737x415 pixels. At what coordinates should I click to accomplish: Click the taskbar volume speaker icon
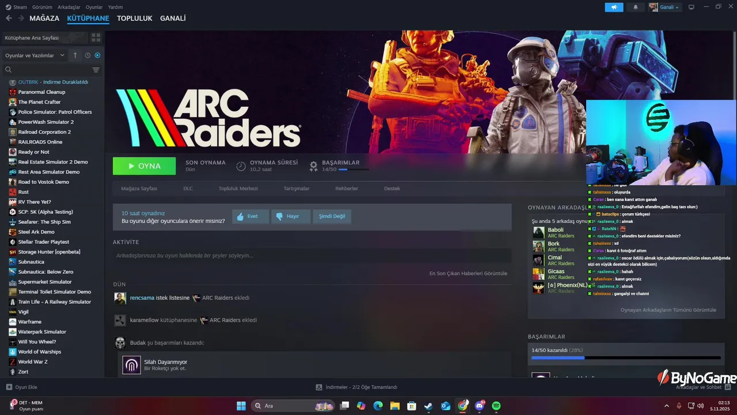(x=700, y=406)
